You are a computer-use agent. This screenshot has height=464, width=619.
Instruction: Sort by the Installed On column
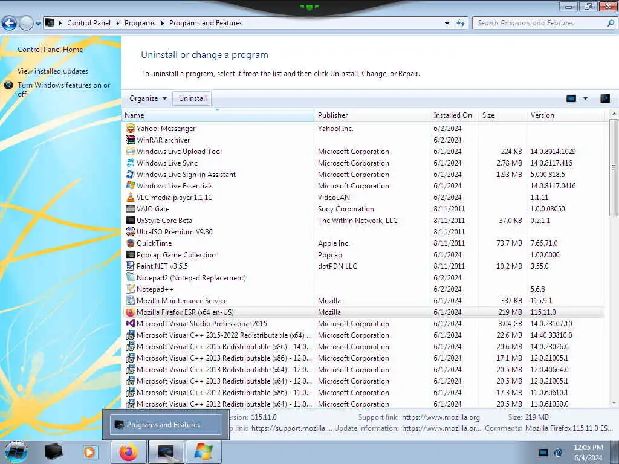pos(454,115)
